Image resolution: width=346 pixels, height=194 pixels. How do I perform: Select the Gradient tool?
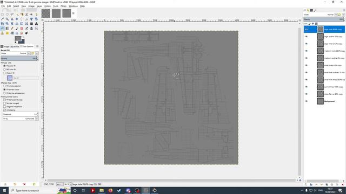click(7, 29)
